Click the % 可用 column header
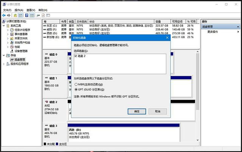The height and width of the screenshot is (152, 242). click(191, 21)
